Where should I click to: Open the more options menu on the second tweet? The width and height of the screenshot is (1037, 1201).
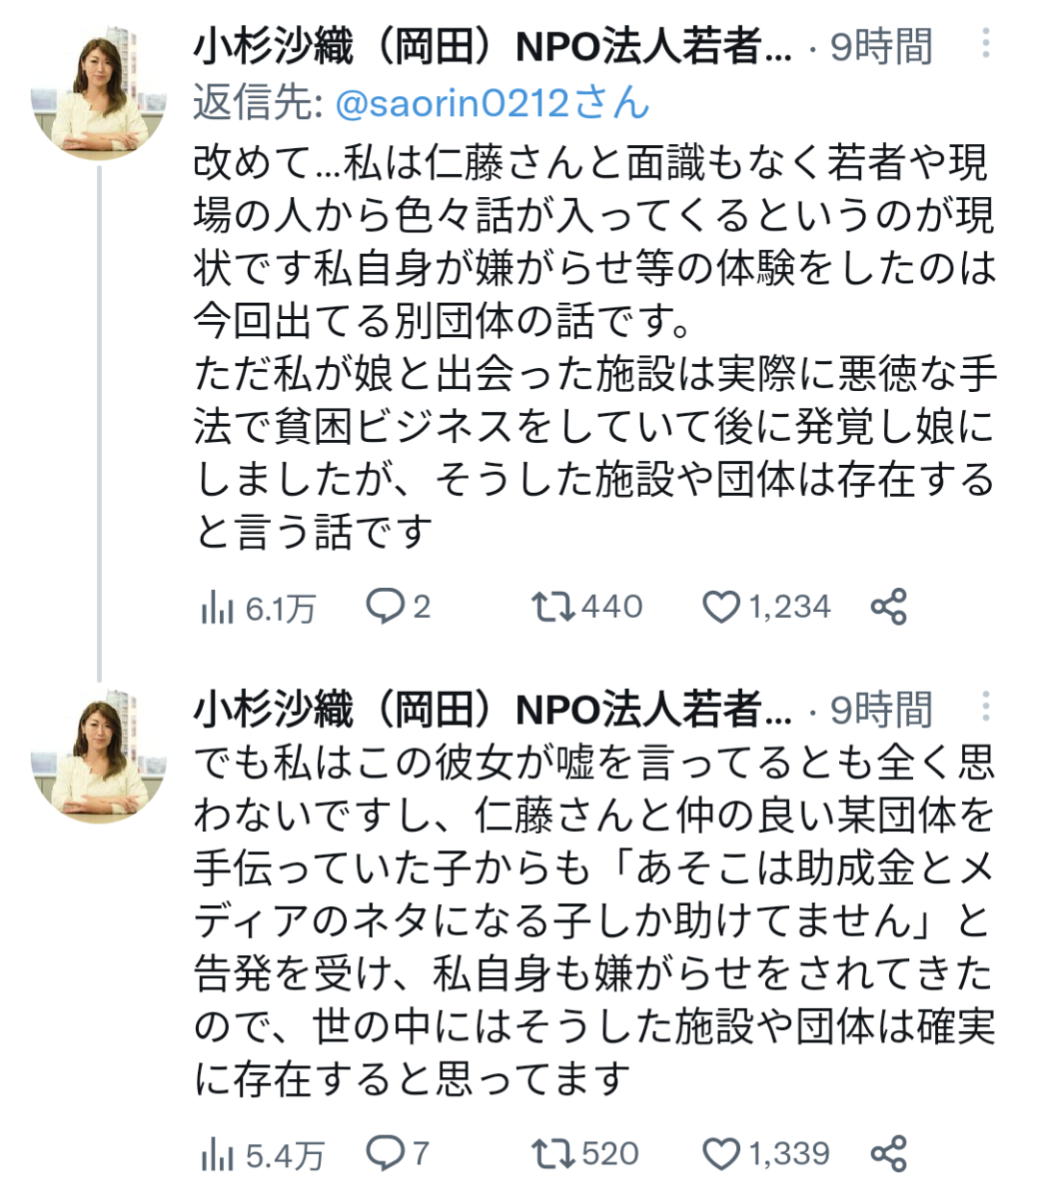tap(986, 708)
